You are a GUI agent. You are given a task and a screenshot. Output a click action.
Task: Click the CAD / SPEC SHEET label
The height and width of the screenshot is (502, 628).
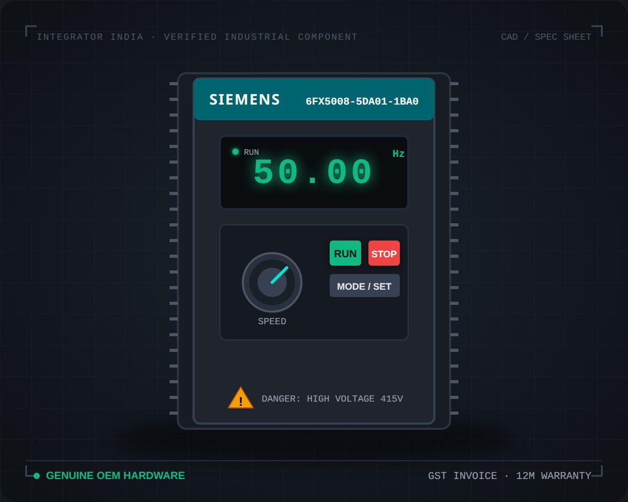[546, 37]
